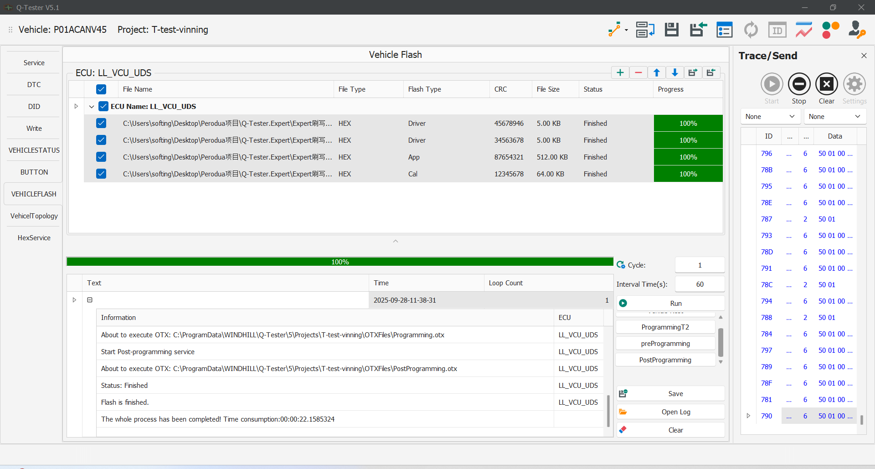Stop the trace in Trace/Send panel
Viewport: 875px width, 469px height.
pos(799,84)
